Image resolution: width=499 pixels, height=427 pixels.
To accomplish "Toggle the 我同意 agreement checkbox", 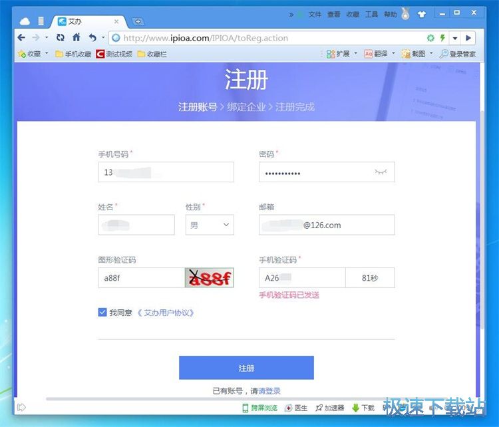I will [x=102, y=312].
